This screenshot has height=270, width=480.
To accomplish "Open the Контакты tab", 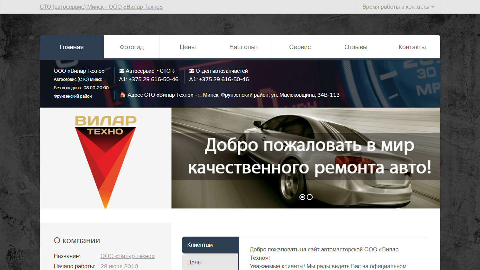I will click(412, 47).
